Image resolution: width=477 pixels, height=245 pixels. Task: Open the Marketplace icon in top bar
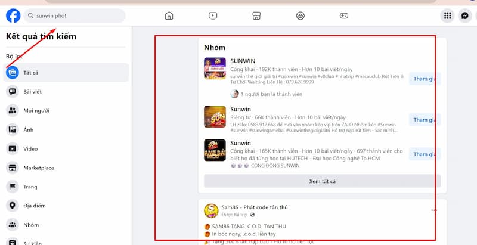[256, 16]
